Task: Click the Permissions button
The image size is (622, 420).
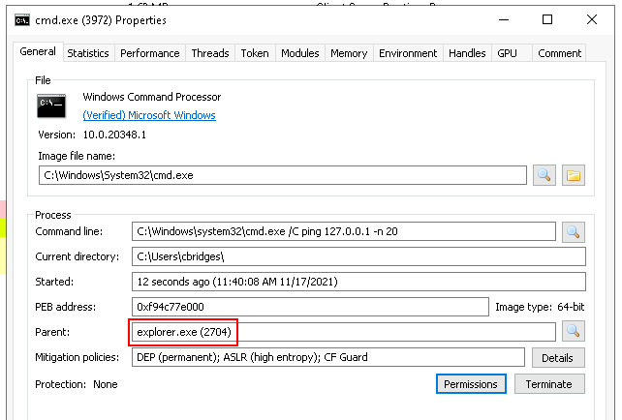Action: 471,384
